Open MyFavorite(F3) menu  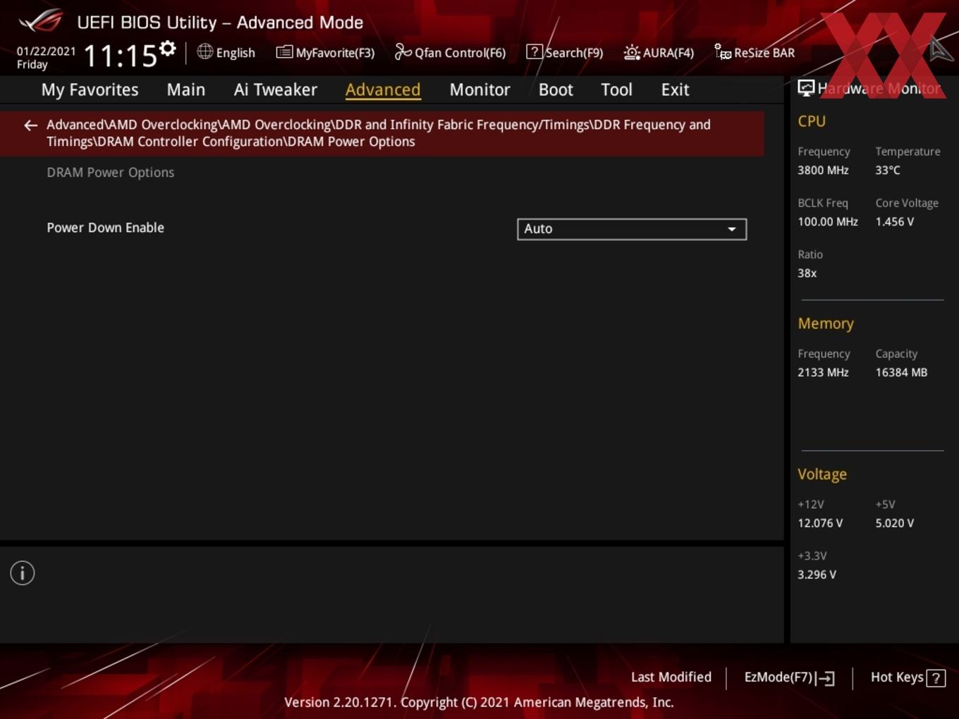(x=325, y=52)
